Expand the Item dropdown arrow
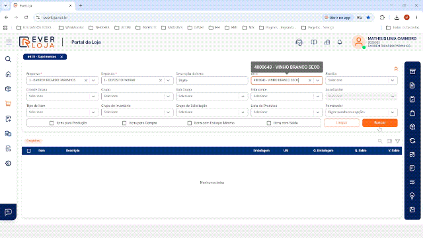The image size is (423, 238). coord(317,81)
